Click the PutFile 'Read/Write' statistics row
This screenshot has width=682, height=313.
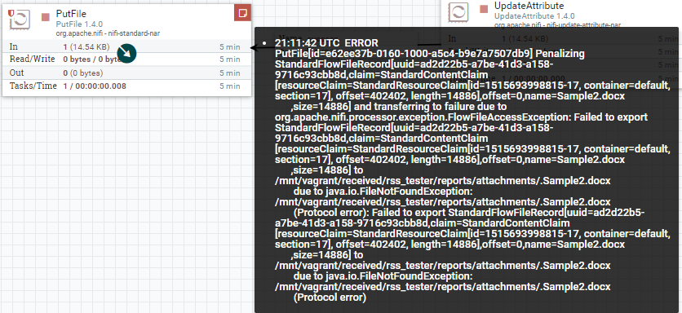click(x=126, y=60)
